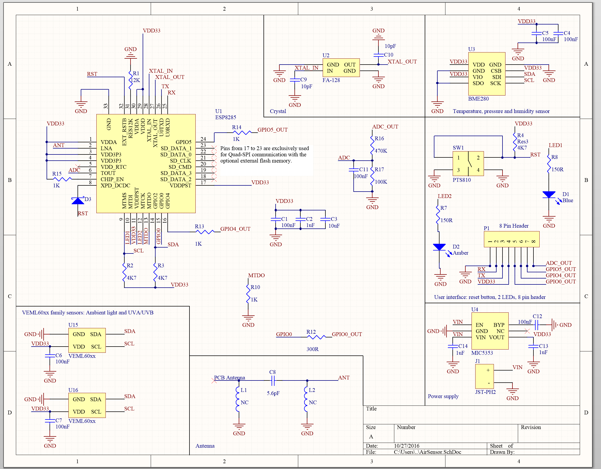This screenshot has height=469, width=601.
Task: Click capacitor C11 near the ADC net
Action: pyautogui.click(x=354, y=170)
